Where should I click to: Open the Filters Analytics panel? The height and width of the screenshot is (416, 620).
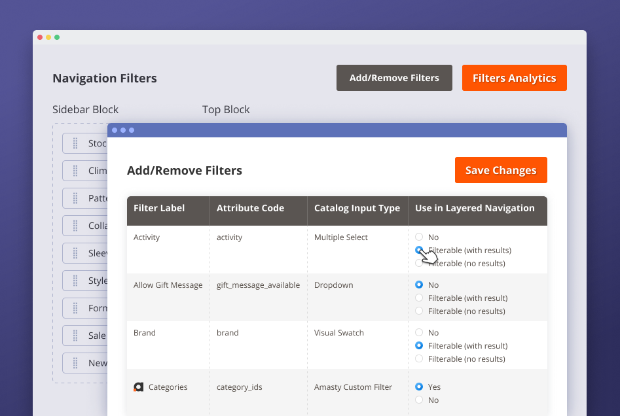[x=514, y=77]
